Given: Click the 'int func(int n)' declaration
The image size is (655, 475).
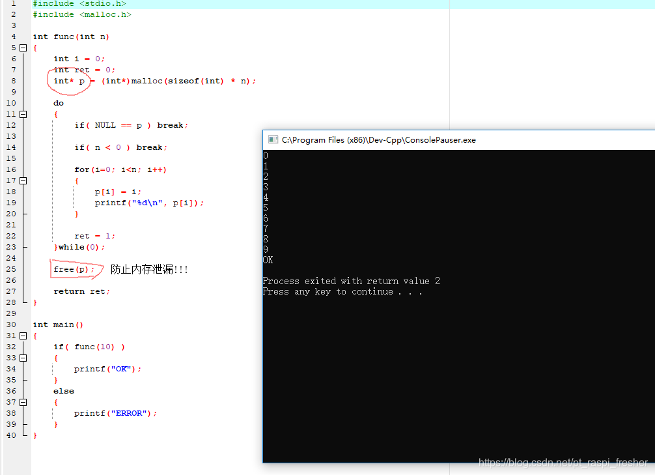Looking at the screenshot, I should [x=71, y=36].
